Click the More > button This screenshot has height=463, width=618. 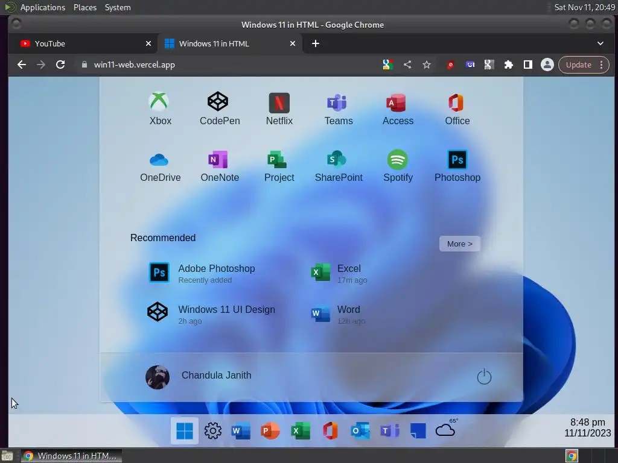[x=459, y=244]
